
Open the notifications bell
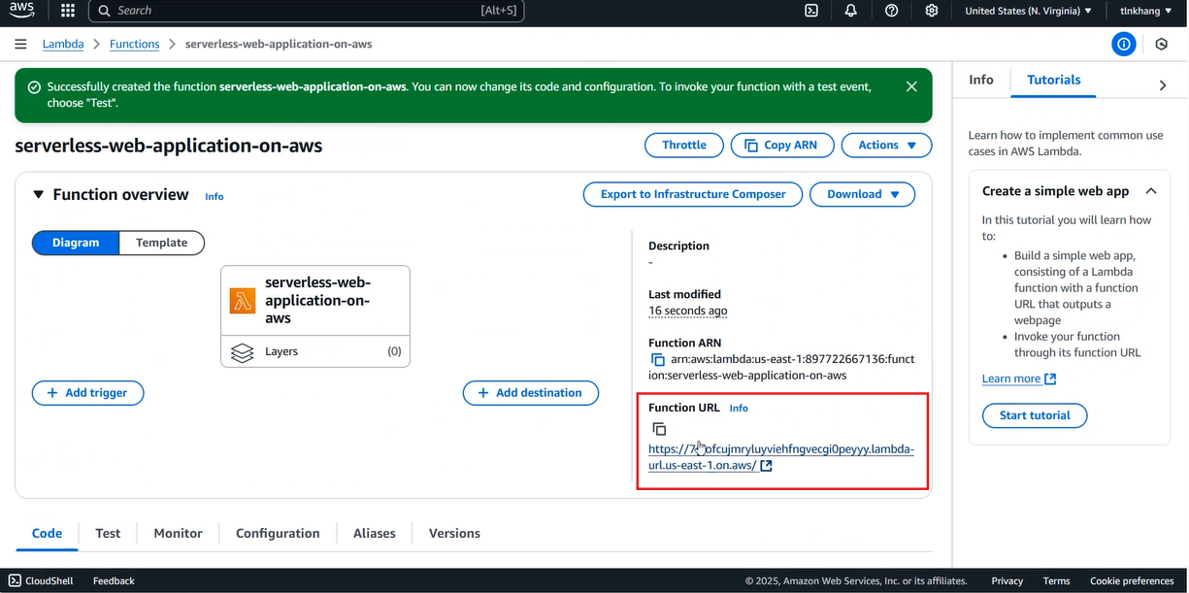(x=851, y=11)
